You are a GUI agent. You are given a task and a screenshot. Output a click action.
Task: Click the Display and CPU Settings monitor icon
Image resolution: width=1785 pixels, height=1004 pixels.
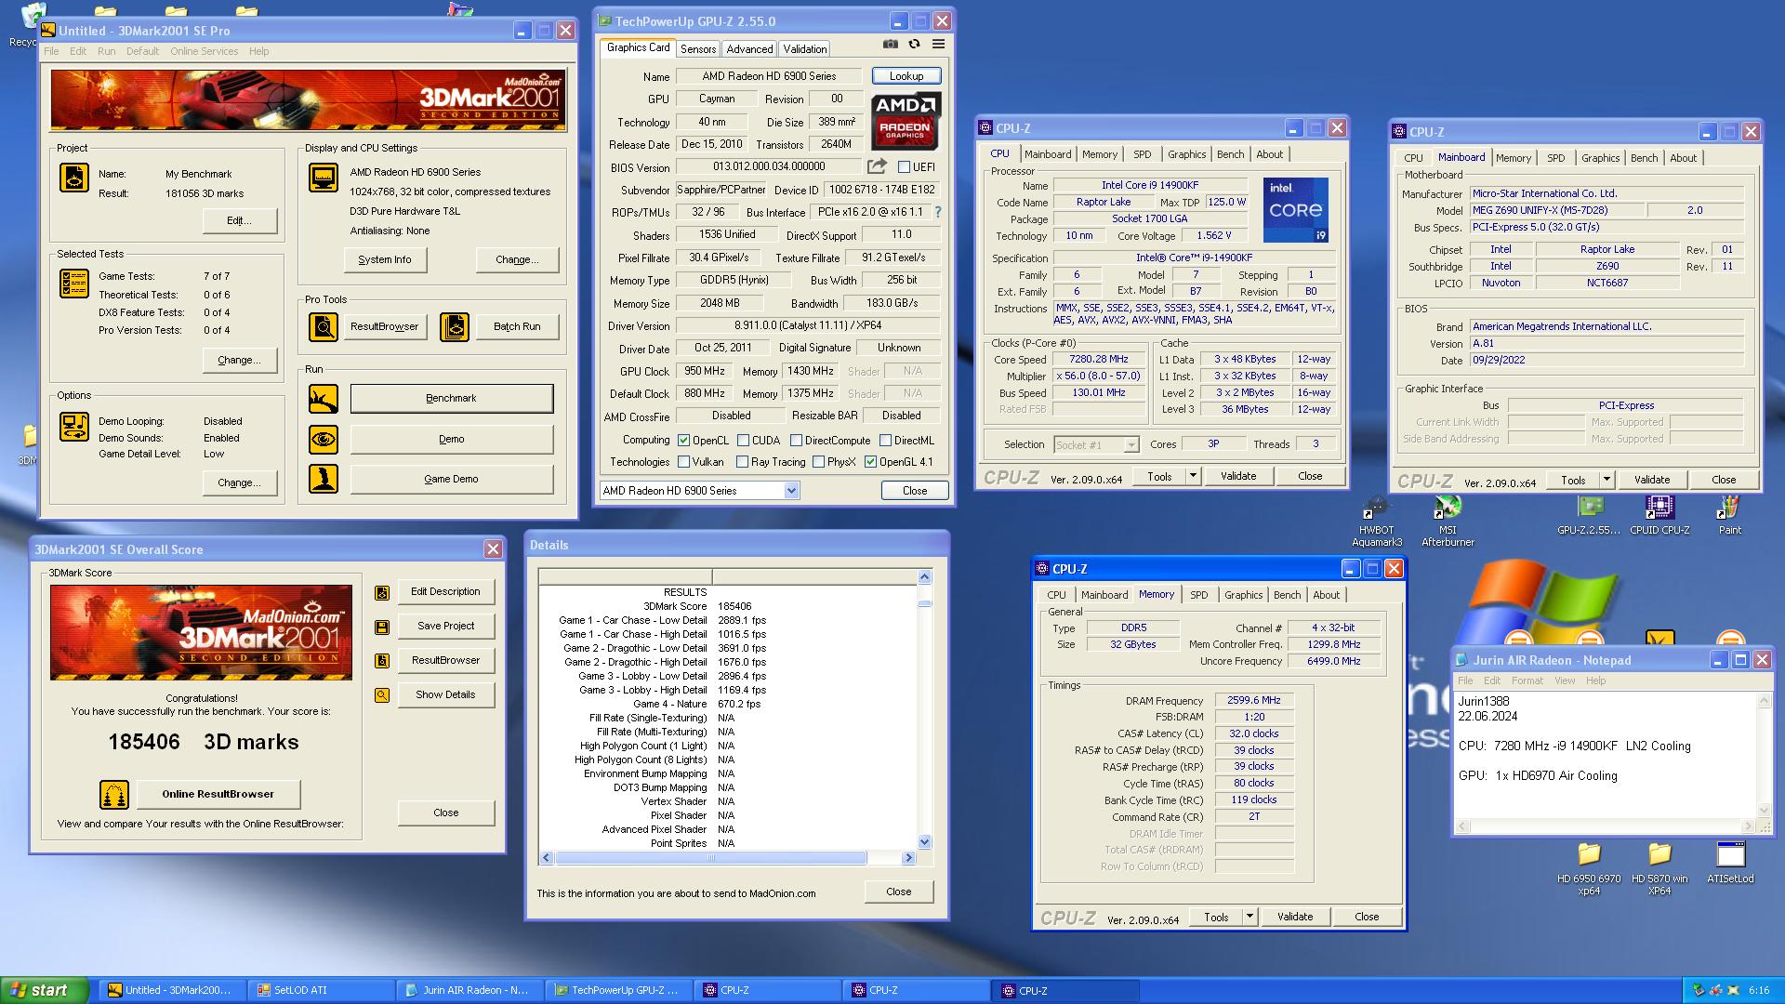[324, 177]
